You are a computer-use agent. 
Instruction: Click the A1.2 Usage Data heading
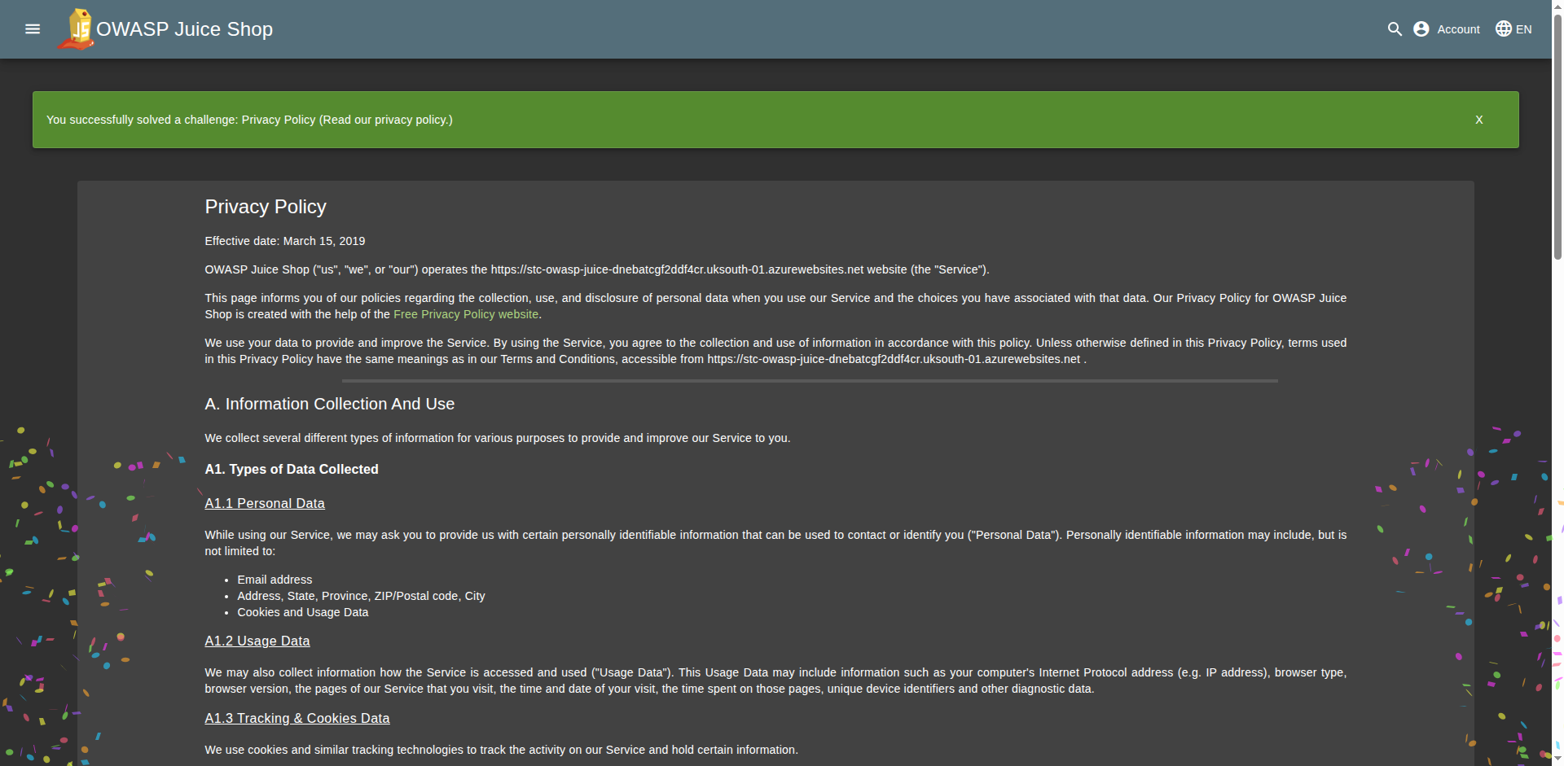pos(257,641)
